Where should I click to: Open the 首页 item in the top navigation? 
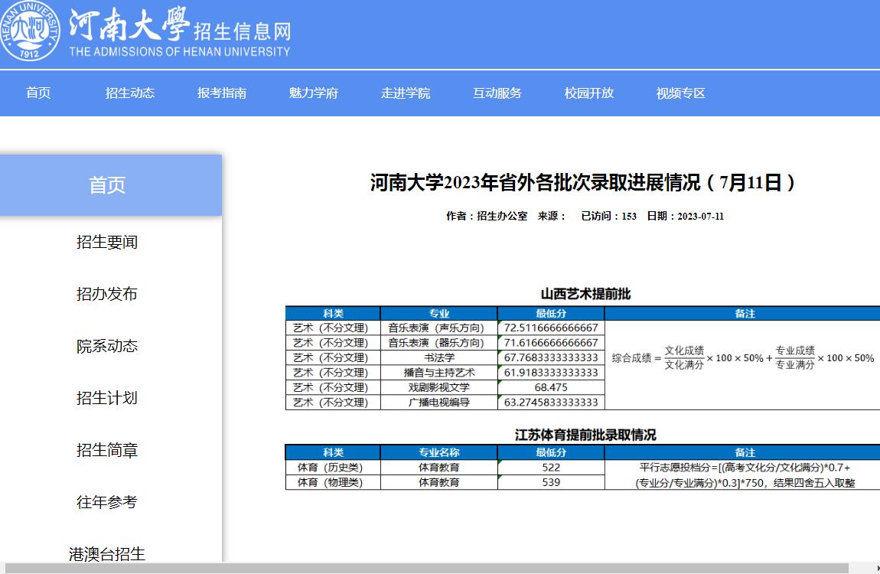pyautogui.click(x=38, y=93)
